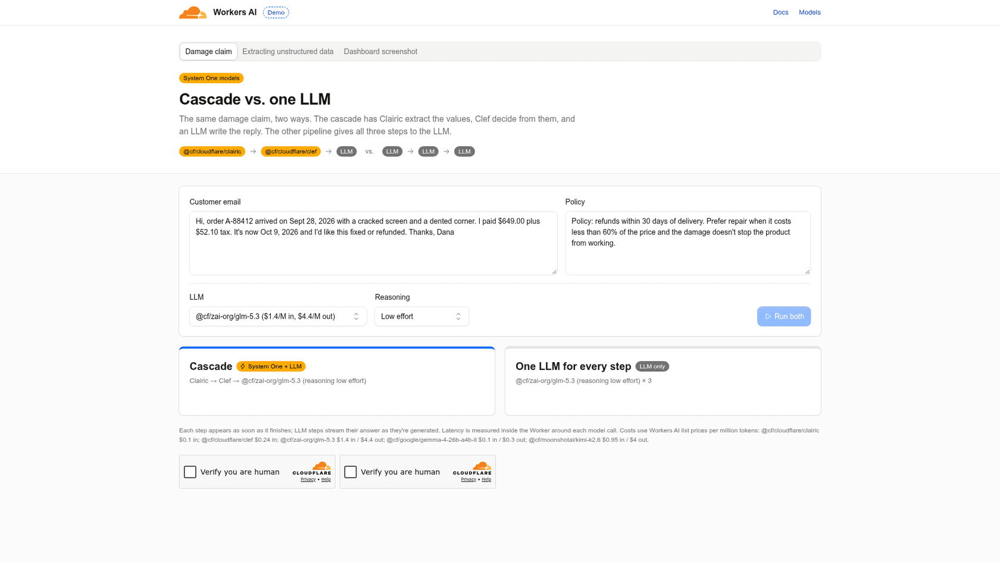Click the @cf/cloudflare/clef pill
Image resolution: width=1000 pixels, height=562 pixels.
pos(290,152)
